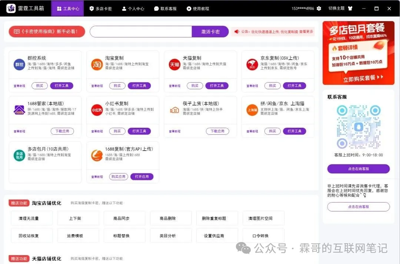Click the 1688管家 purple house icon
Screen dimensions: 400x264
pos(19,110)
